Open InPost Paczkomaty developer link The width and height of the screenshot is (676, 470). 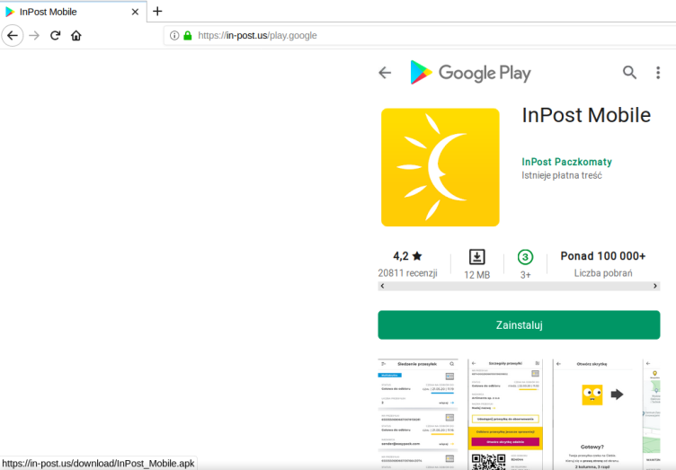[x=566, y=162]
